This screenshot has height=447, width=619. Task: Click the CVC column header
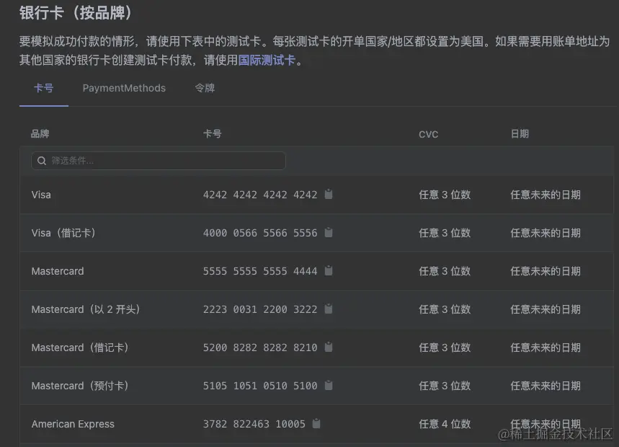click(428, 133)
